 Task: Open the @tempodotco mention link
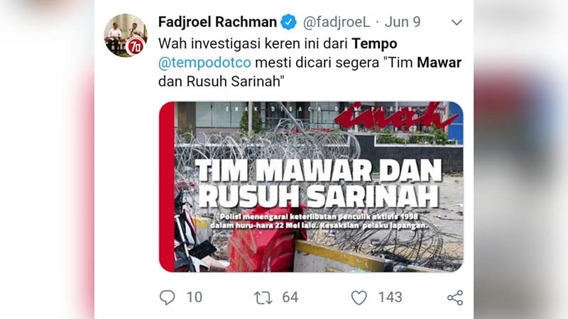(204, 62)
